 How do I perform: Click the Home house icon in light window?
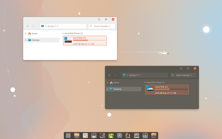pyautogui.click(x=29, y=34)
